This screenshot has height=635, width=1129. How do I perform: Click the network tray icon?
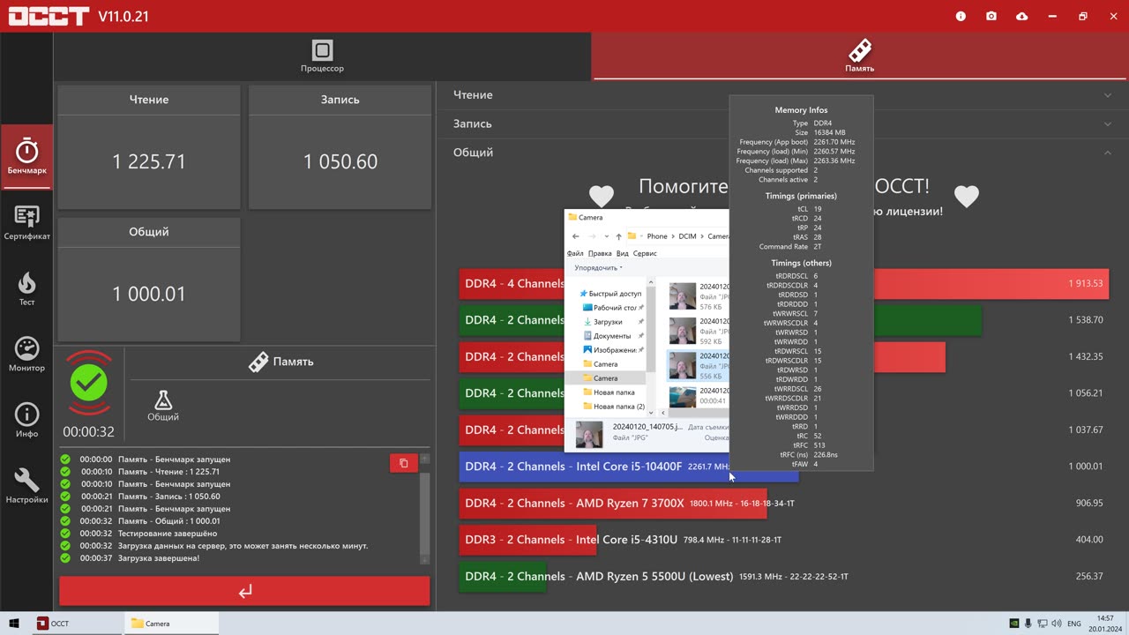(1043, 624)
